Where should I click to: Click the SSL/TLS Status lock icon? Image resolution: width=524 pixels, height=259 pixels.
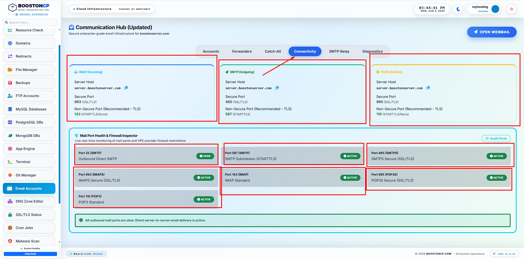(x=10, y=215)
